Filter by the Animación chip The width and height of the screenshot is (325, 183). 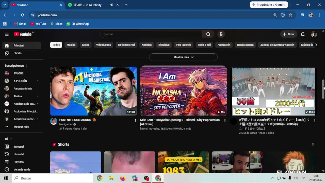point(224,45)
